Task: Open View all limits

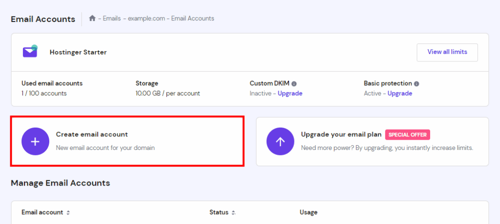Action: tap(447, 52)
